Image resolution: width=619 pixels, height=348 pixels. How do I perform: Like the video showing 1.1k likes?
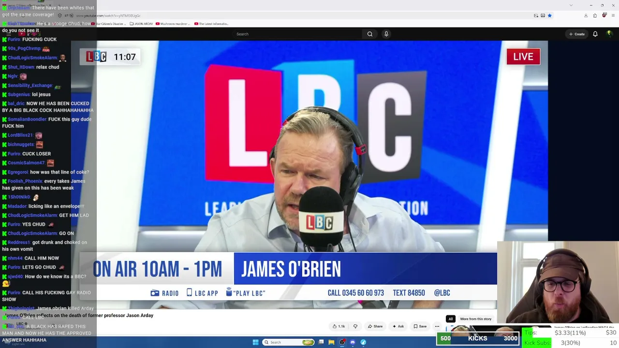[x=339, y=326]
